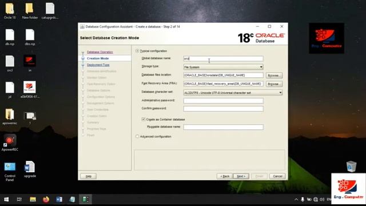This screenshot has width=366, height=206.
Task: Select the Creation Mode step
Action: tap(98, 58)
